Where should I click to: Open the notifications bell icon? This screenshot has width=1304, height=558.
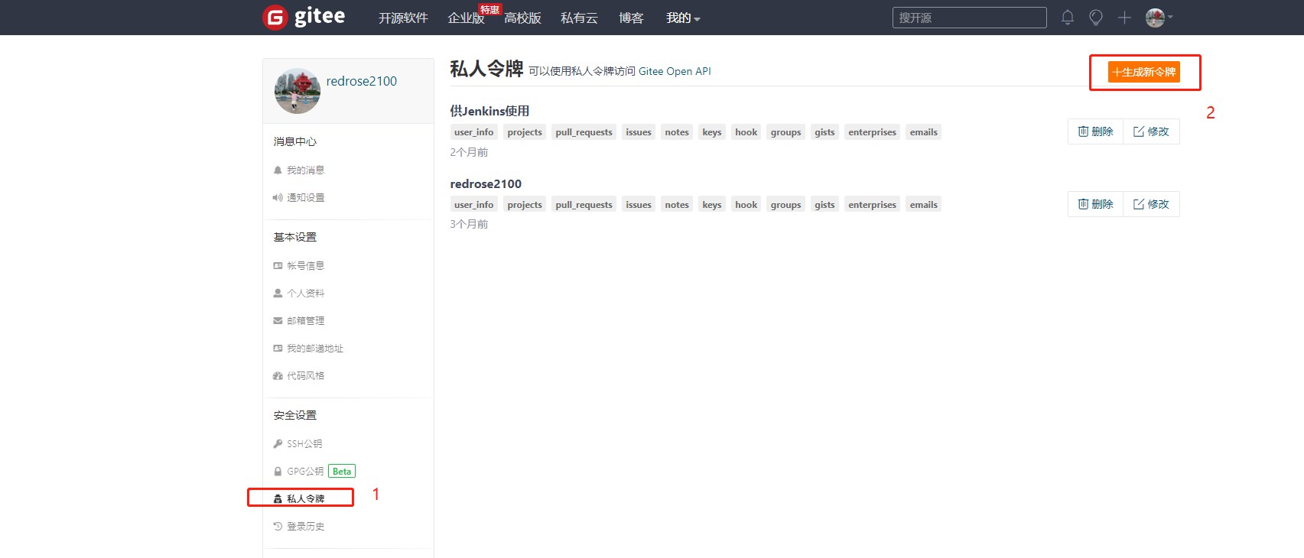point(1068,18)
